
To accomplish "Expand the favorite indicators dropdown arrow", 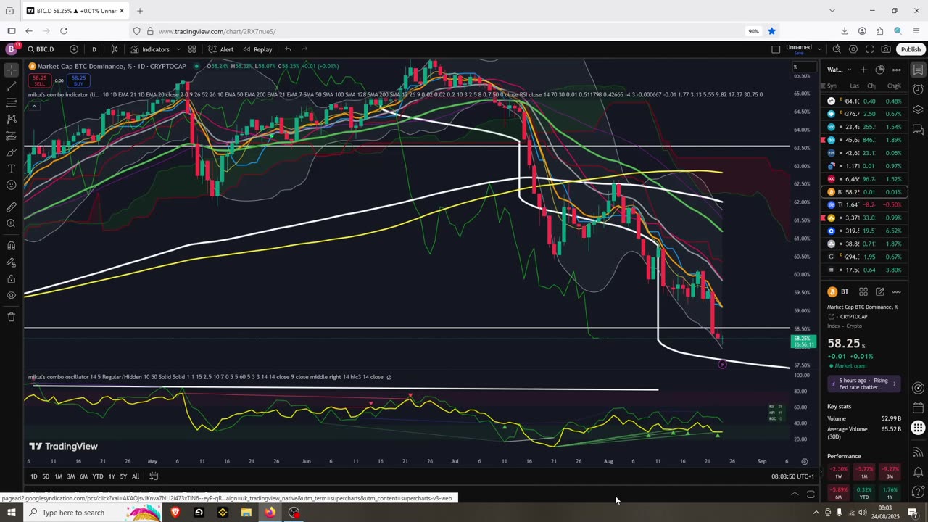I will tap(178, 49).
